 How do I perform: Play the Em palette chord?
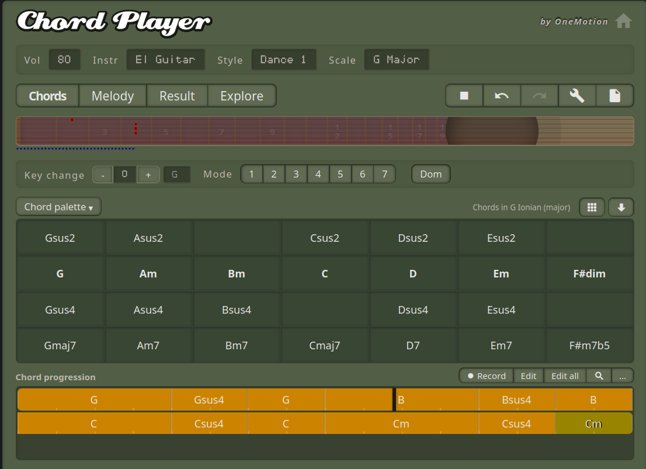point(501,274)
